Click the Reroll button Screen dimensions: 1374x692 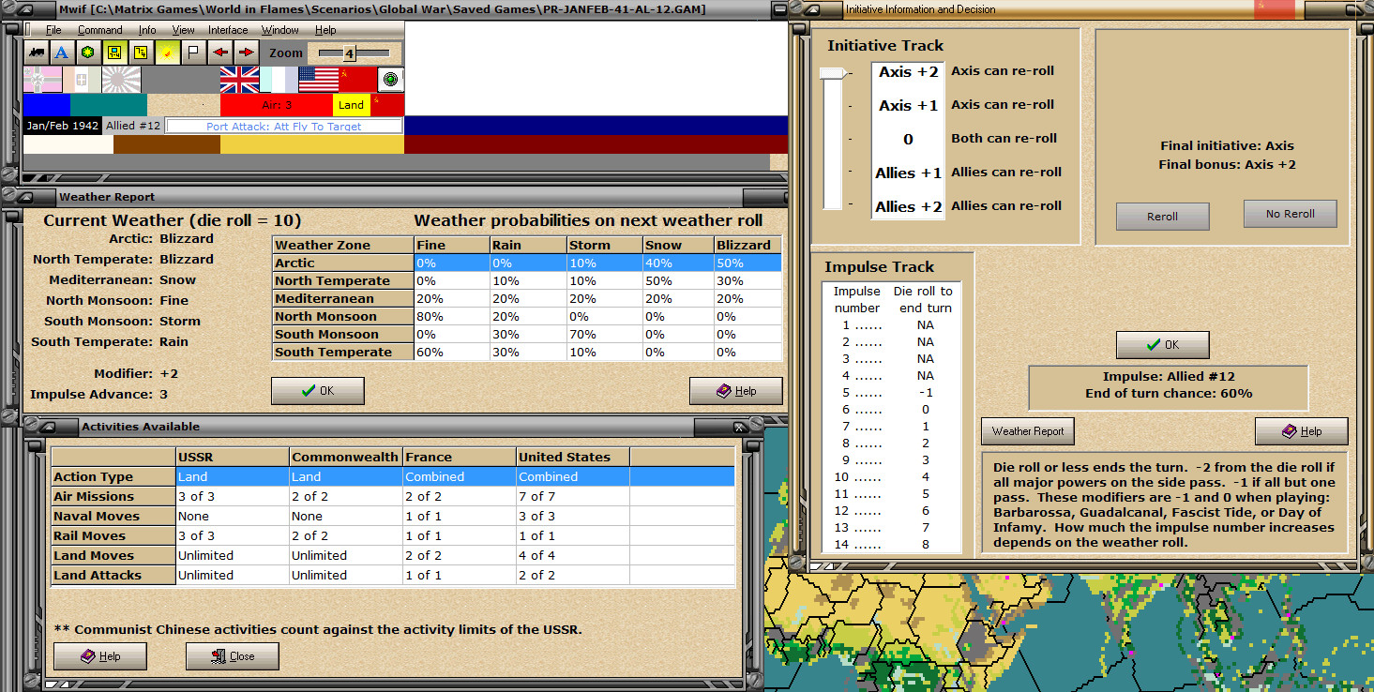(1162, 217)
